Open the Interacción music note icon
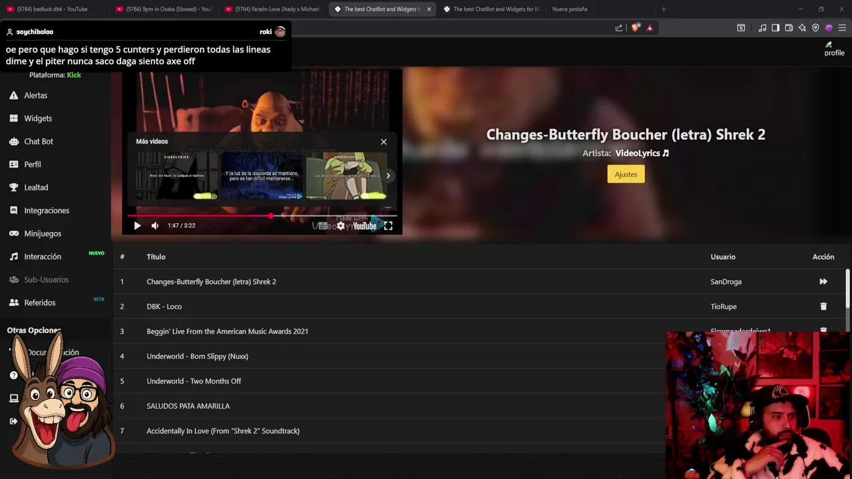The image size is (852, 479). click(x=13, y=257)
